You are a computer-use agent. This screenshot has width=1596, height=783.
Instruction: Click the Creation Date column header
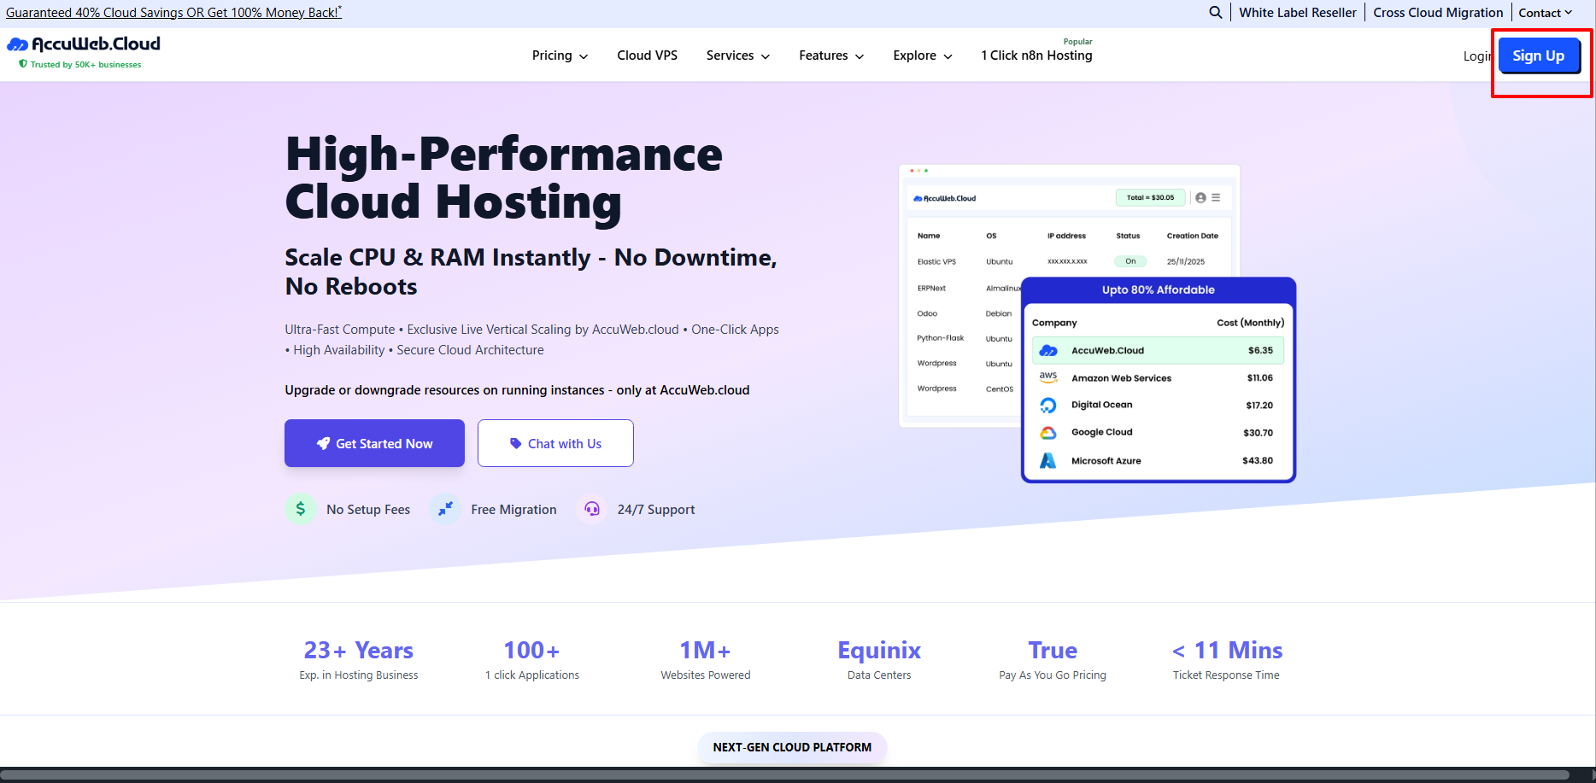click(x=1193, y=236)
